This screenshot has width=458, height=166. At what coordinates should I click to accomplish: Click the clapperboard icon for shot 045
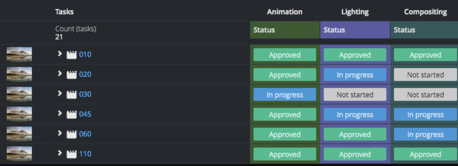click(x=71, y=114)
